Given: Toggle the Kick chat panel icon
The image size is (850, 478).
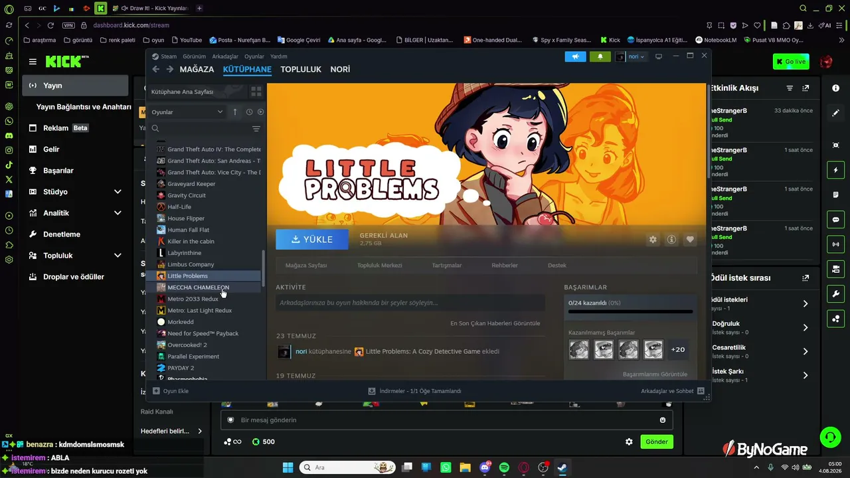Looking at the screenshot, I should (835, 220).
